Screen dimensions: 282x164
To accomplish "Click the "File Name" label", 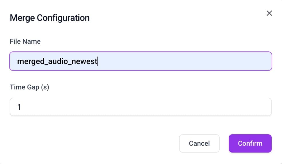I will (x=25, y=41).
